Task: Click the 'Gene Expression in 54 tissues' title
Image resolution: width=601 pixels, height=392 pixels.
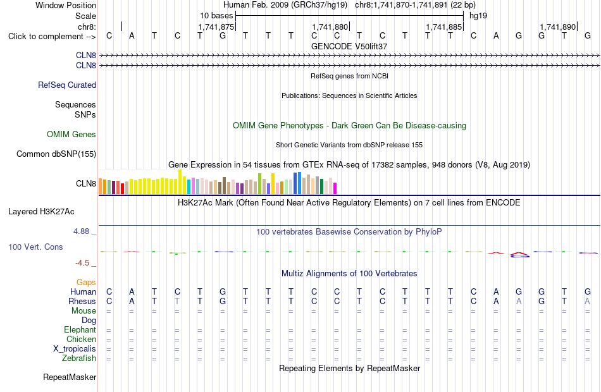Action: [349, 165]
